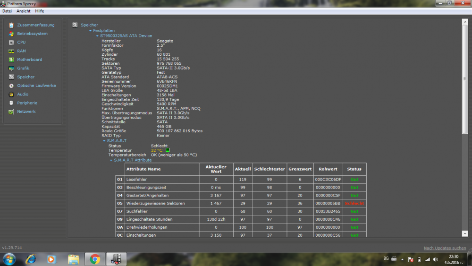
Task: Click the Action Center flag icon
Action: pos(411,259)
